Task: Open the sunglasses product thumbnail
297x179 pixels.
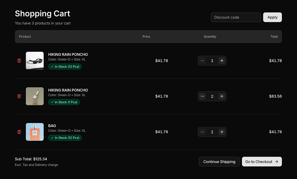Action: 35,61
